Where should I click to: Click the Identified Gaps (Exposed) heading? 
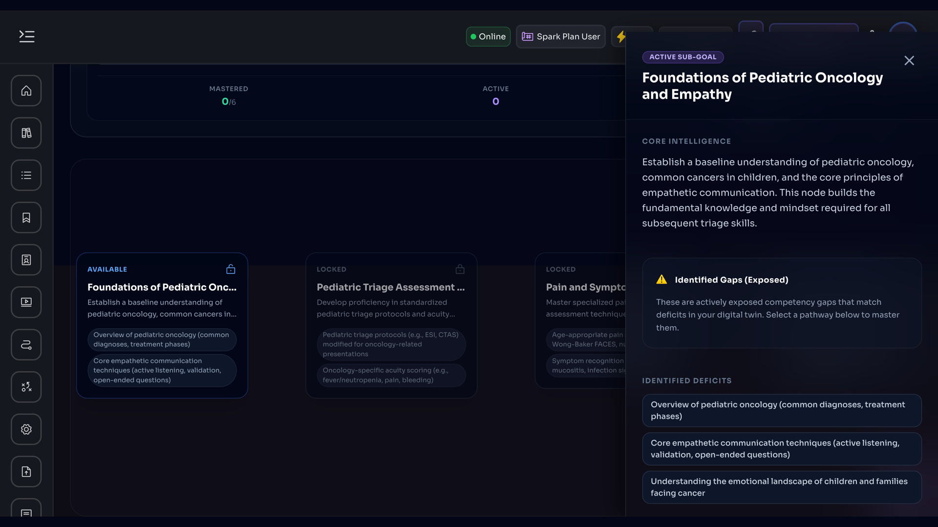click(731, 280)
